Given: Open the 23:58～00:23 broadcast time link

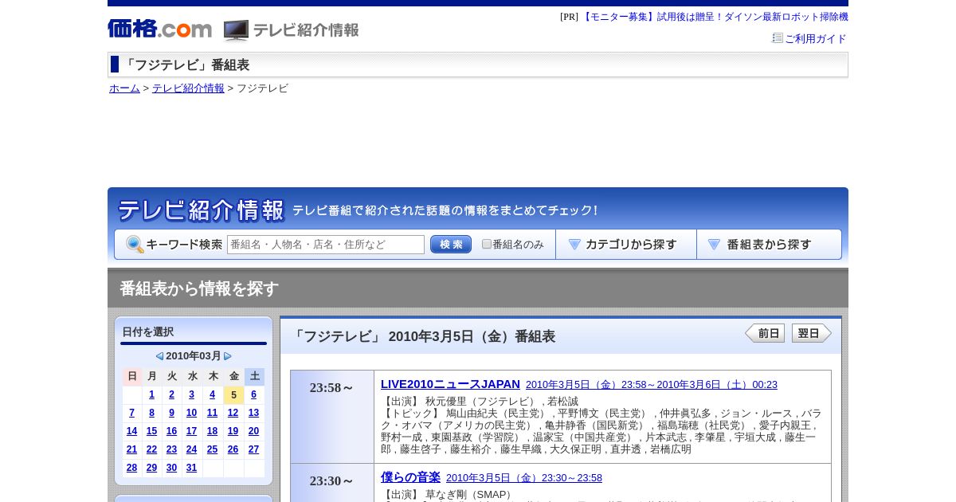Looking at the screenshot, I should (x=652, y=385).
